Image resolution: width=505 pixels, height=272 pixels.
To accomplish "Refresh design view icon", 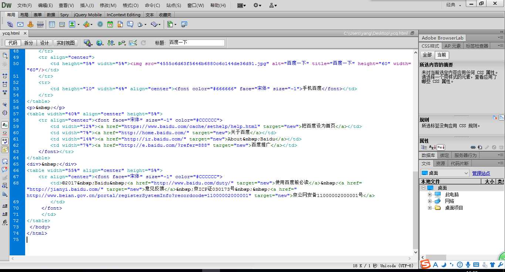I will (143, 43).
